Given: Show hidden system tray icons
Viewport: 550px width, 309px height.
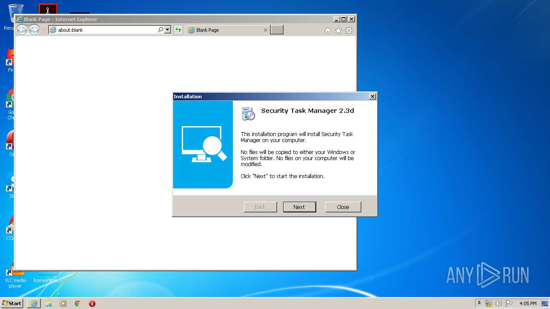Looking at the screenshot, I should tap(479, 303).
